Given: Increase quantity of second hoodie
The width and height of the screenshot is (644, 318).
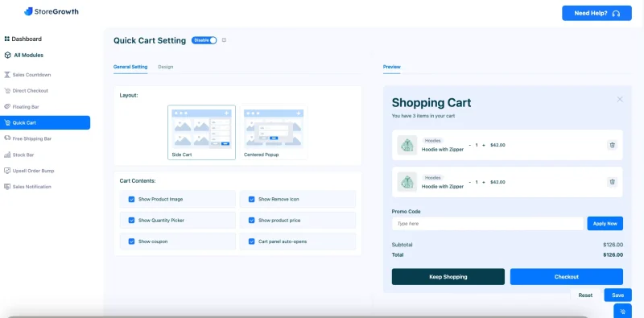Looking at the screenshot, I should coord(484,182).
